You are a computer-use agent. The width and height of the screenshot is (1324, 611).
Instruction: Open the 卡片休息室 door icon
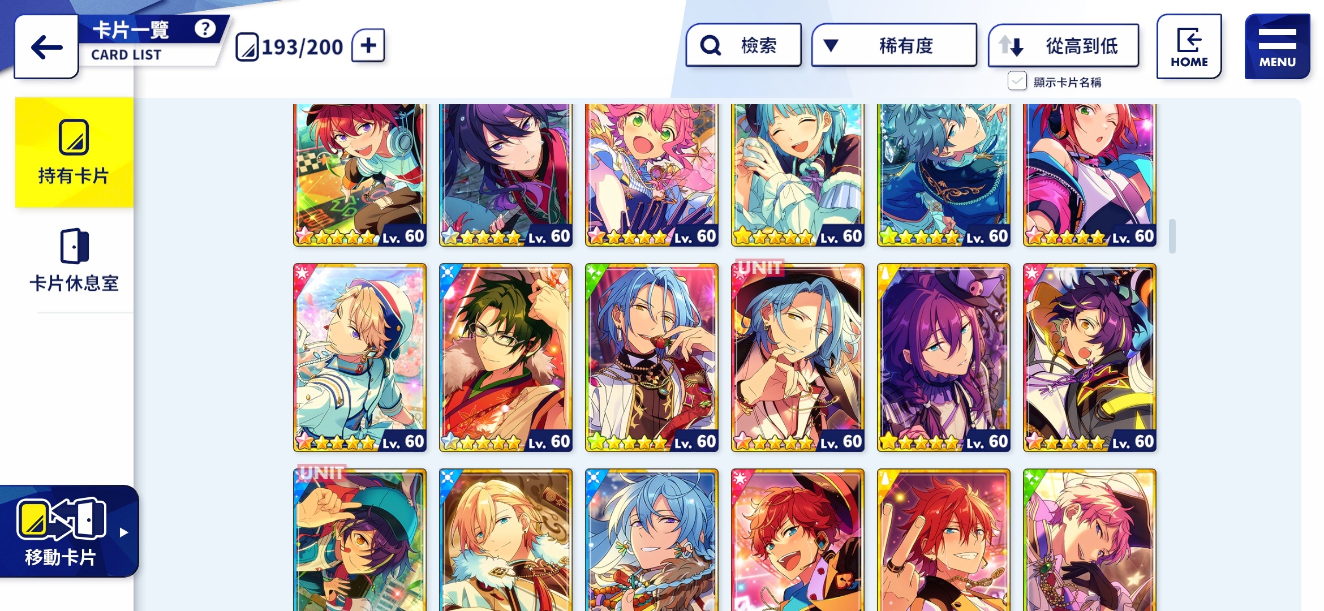75,246
